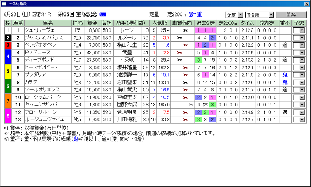Click the 賞金 column header
311x187 pixels.
pyautogui.click(x=92, y=23)
